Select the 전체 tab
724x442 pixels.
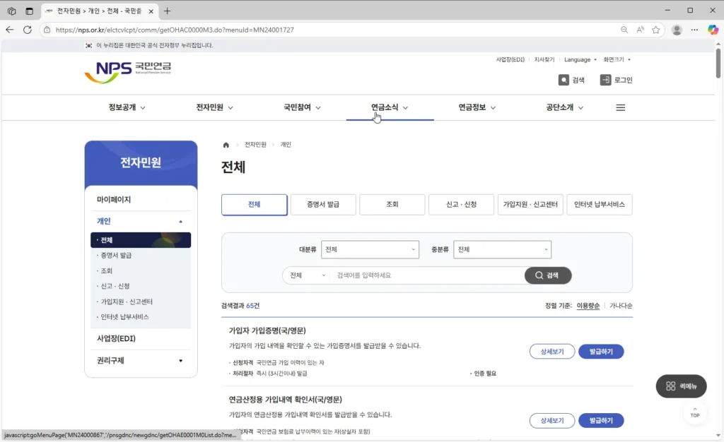pos(254,205)
